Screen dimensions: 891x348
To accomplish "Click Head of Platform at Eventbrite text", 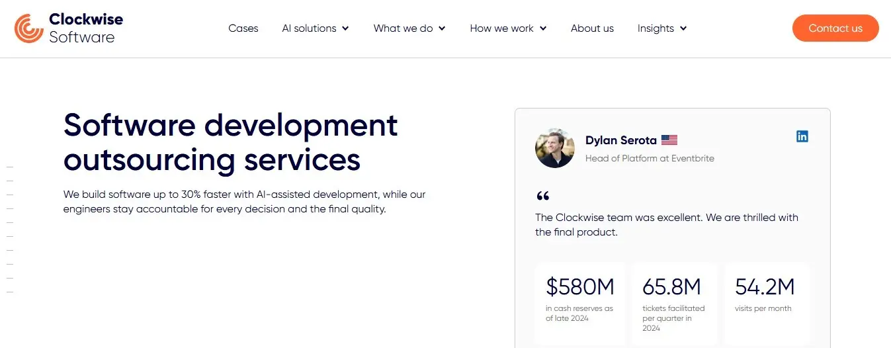I will point(650,159).
